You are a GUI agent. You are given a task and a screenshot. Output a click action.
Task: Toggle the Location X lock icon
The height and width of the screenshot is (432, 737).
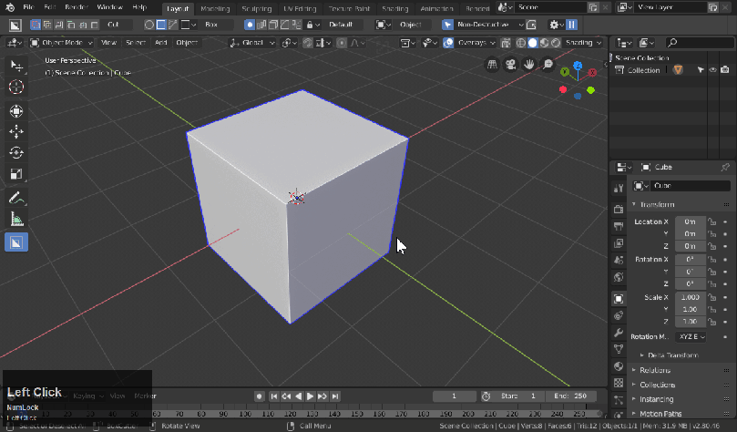711,221
